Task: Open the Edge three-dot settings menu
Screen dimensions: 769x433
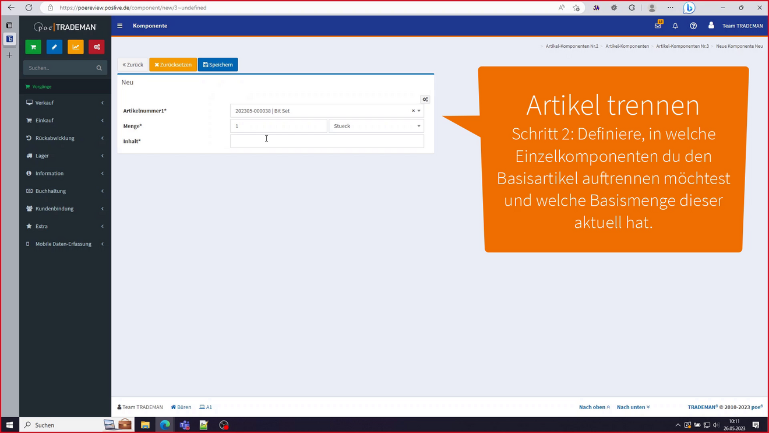Action: coord(670,8)
